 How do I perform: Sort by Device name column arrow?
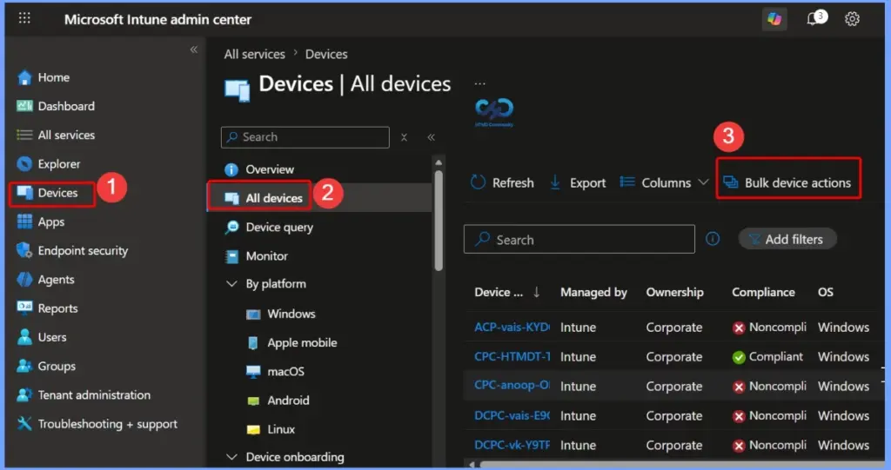coord(536,292)
